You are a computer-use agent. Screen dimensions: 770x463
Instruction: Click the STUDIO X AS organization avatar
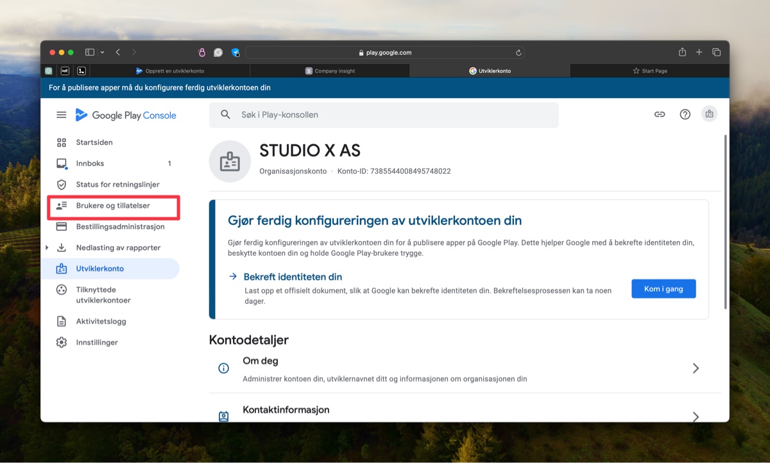point(230,162)
